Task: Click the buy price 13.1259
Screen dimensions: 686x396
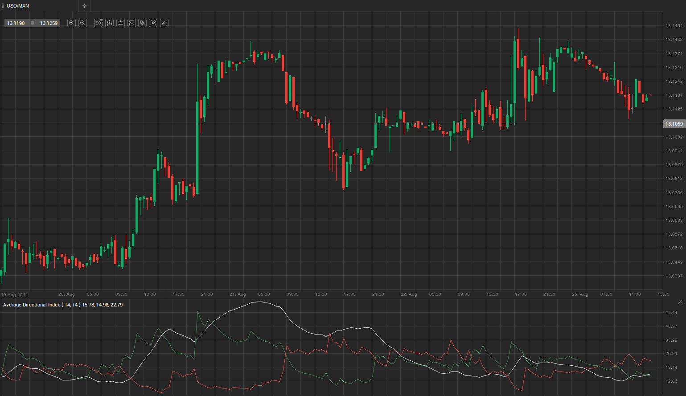Action: 49,23
